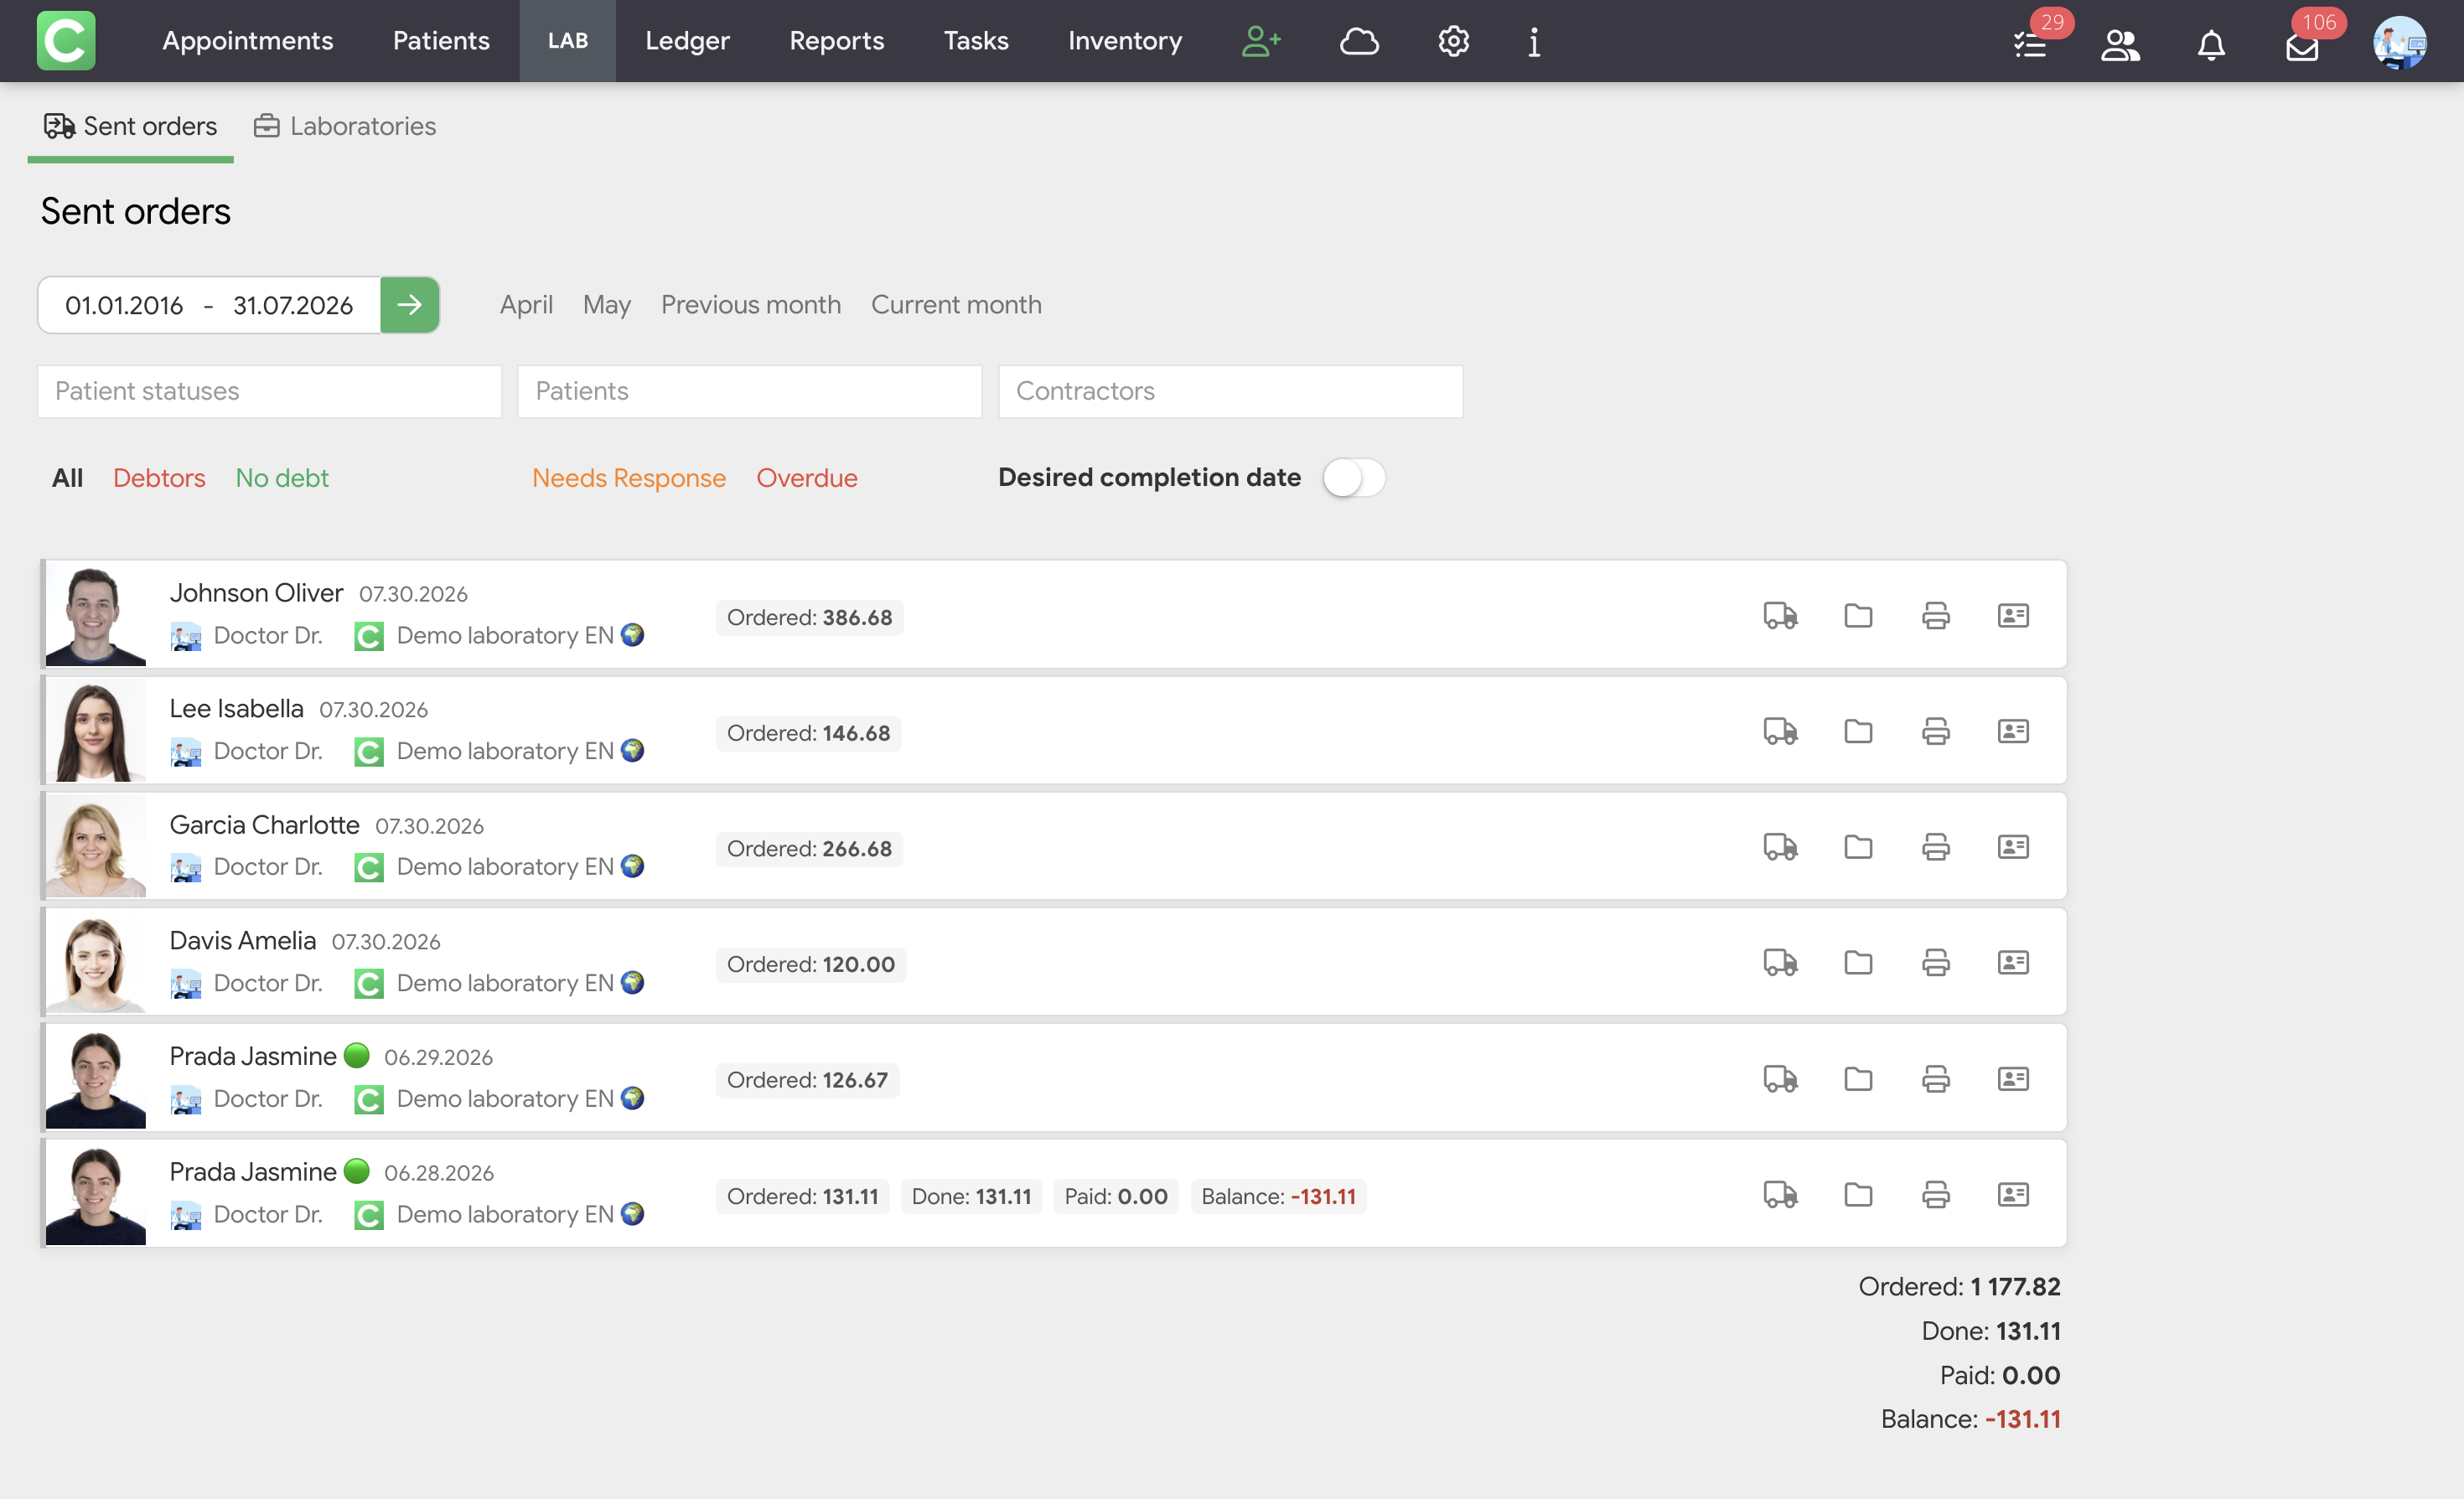Image resolution: width=2464 pixels, height=1499 pixels.
Task: Filter orders with No debt
Action: [x=281, y=478]
